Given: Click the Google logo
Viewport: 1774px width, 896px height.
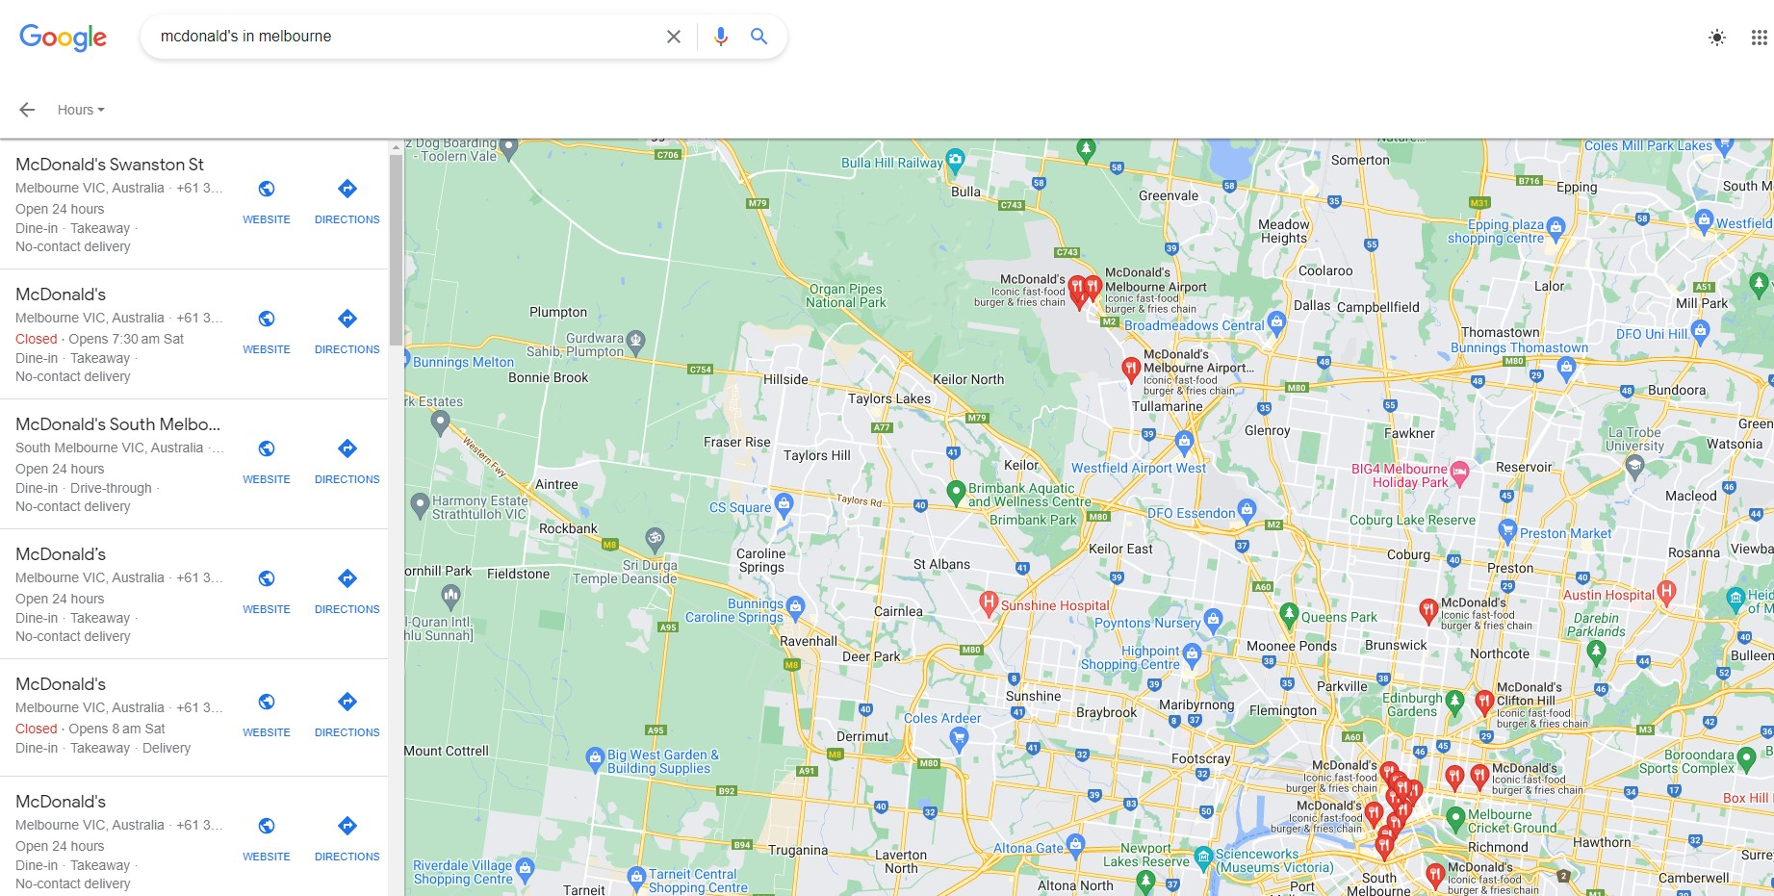Looking at the screenshot, I should click(x=63, y=38).
